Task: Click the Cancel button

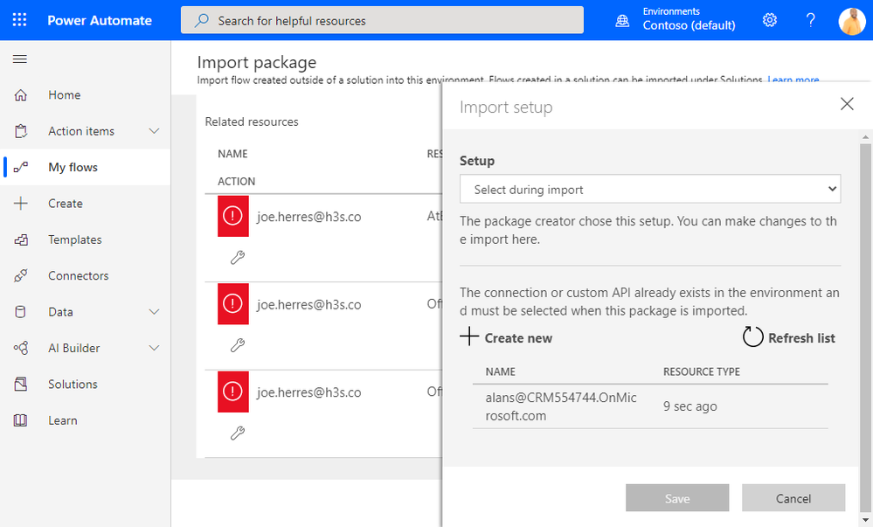Action: pyautogui.click(x=793, y=498)
